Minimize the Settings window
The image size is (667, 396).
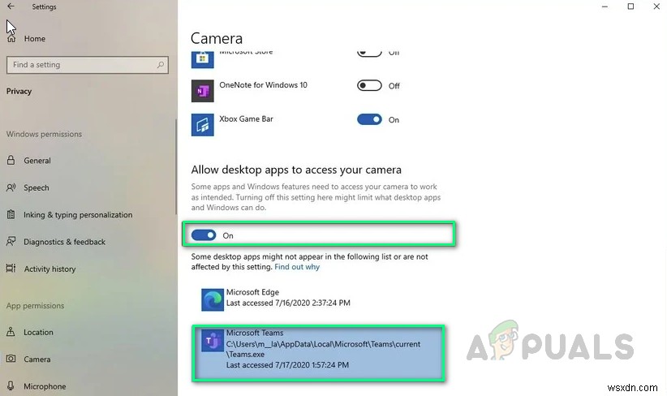click(605, 6)
